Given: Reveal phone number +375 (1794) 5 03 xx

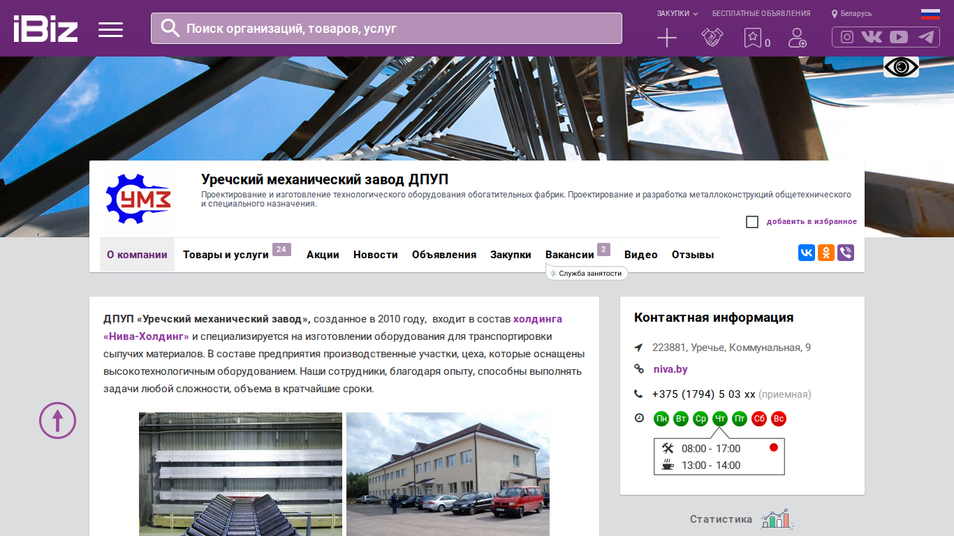Looking at the screenshot, I should [704, 394].
